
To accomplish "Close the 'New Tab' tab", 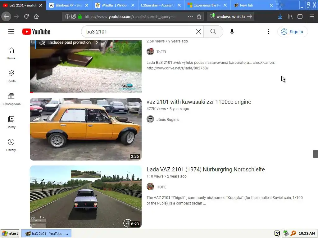I will click(271, 5).
